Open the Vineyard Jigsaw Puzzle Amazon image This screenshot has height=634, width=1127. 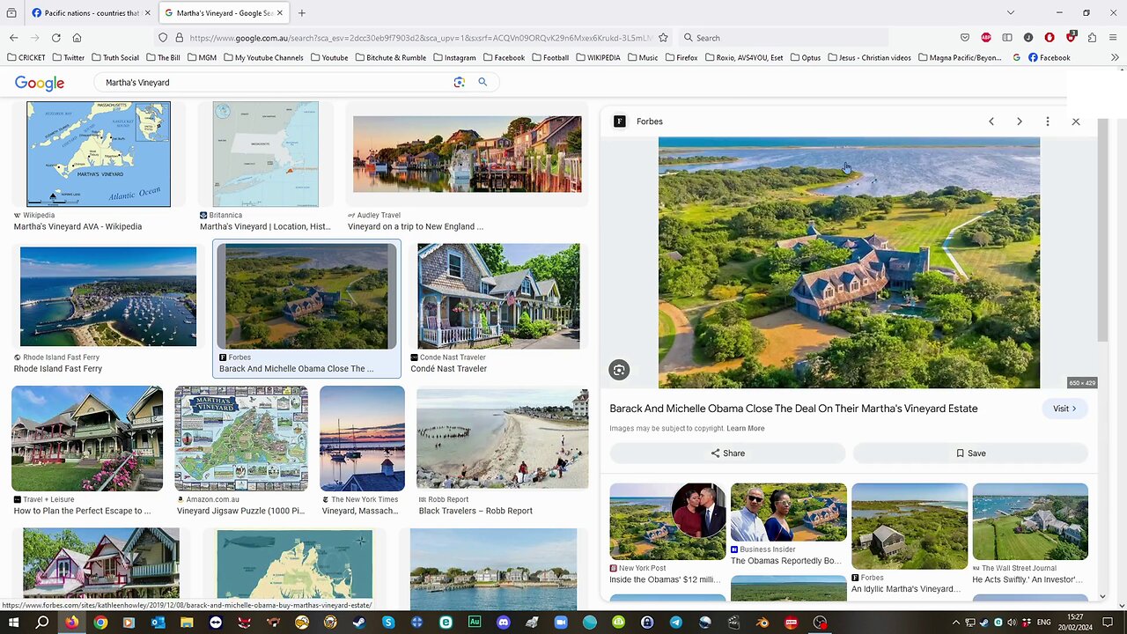coord(241,439)
